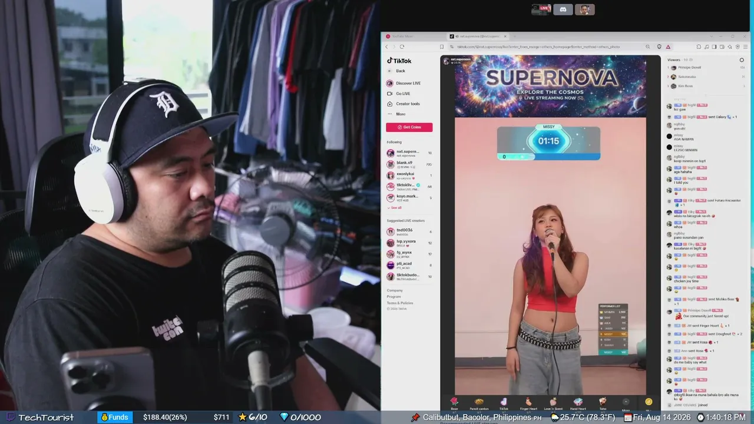Click the Program footer link
The height and width of the screenshot is (424, 754).
click(x=394, y=297)
